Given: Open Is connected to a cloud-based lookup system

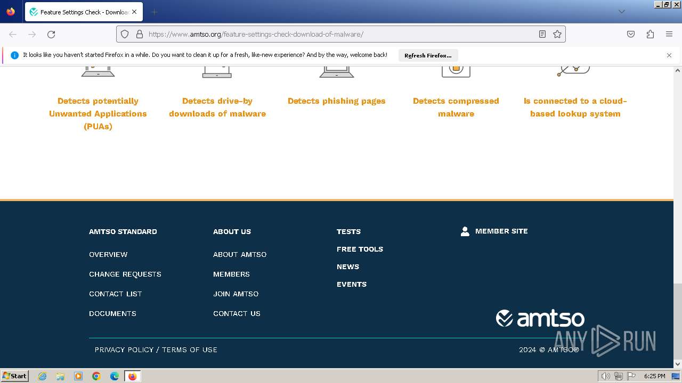Looking at the screenshot, I should coord(575,107).
